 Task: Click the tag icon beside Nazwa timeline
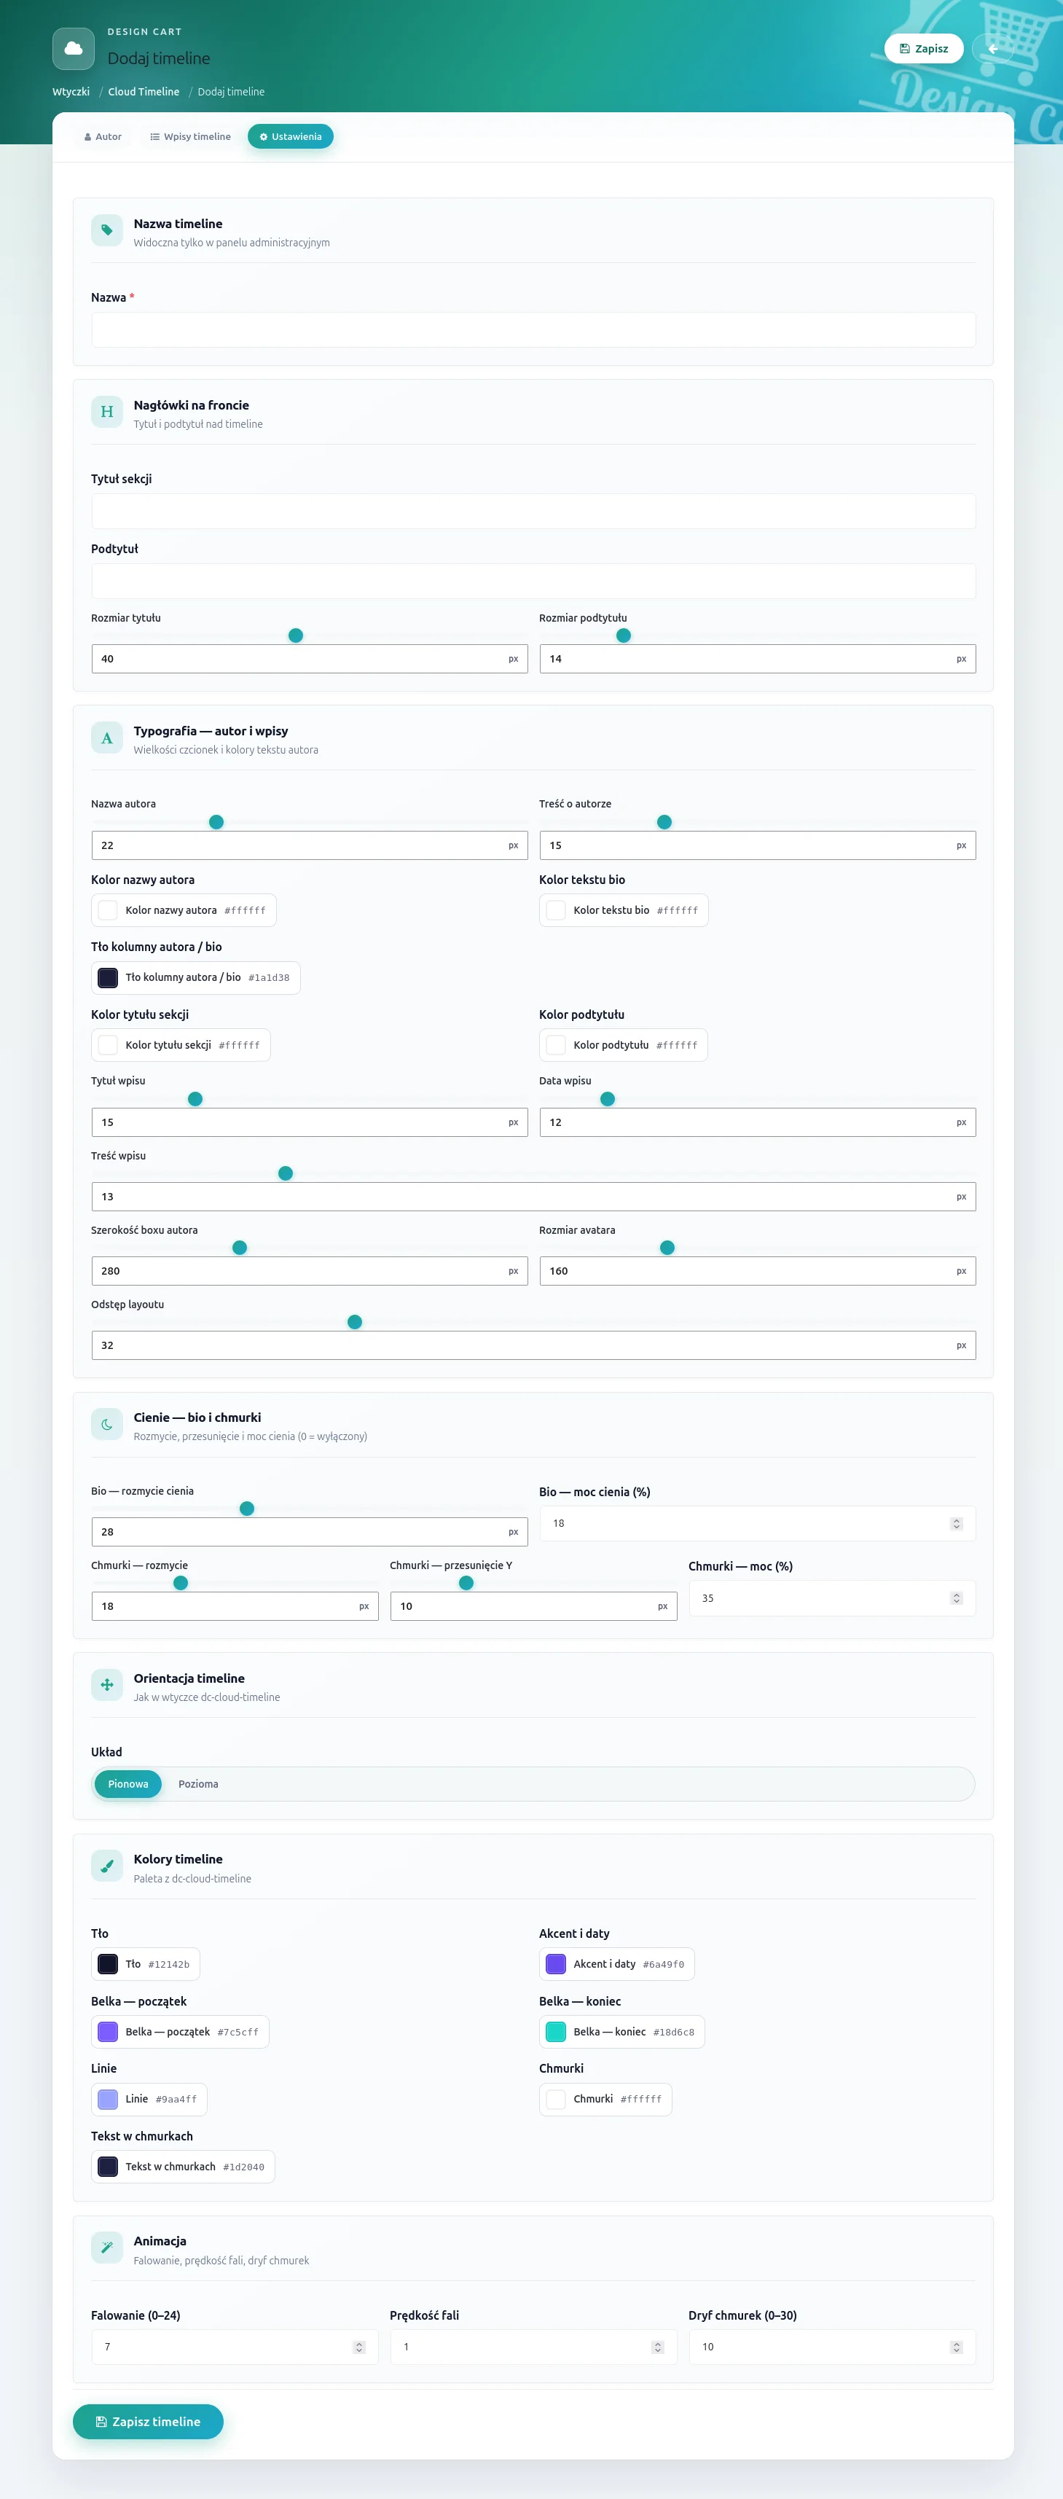pos(106,231)
